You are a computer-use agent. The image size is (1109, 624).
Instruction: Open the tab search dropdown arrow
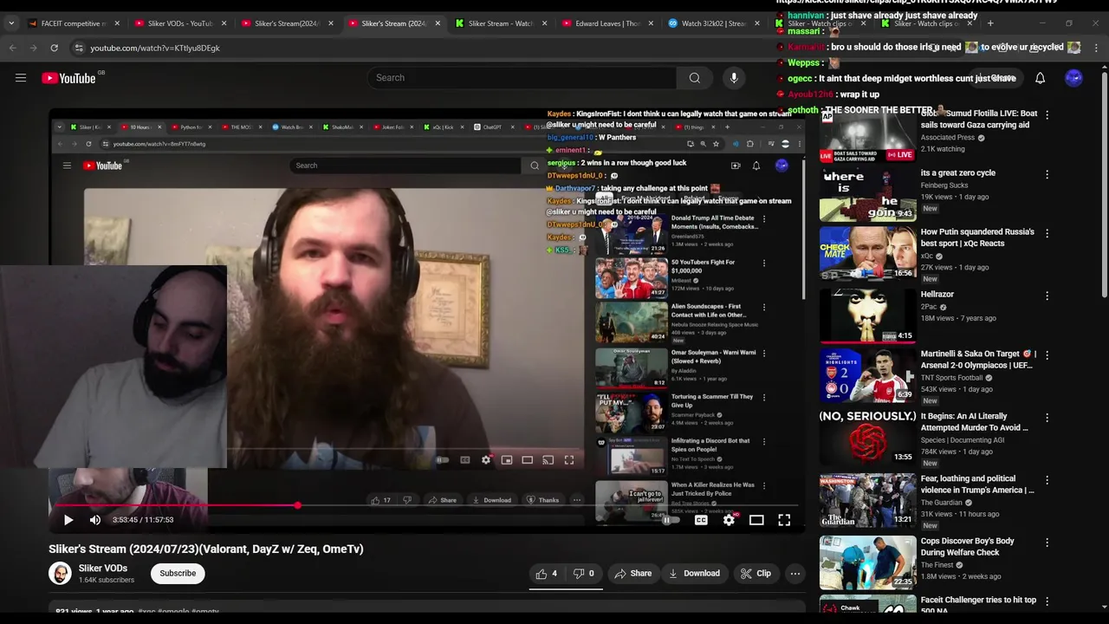(10, 23)
